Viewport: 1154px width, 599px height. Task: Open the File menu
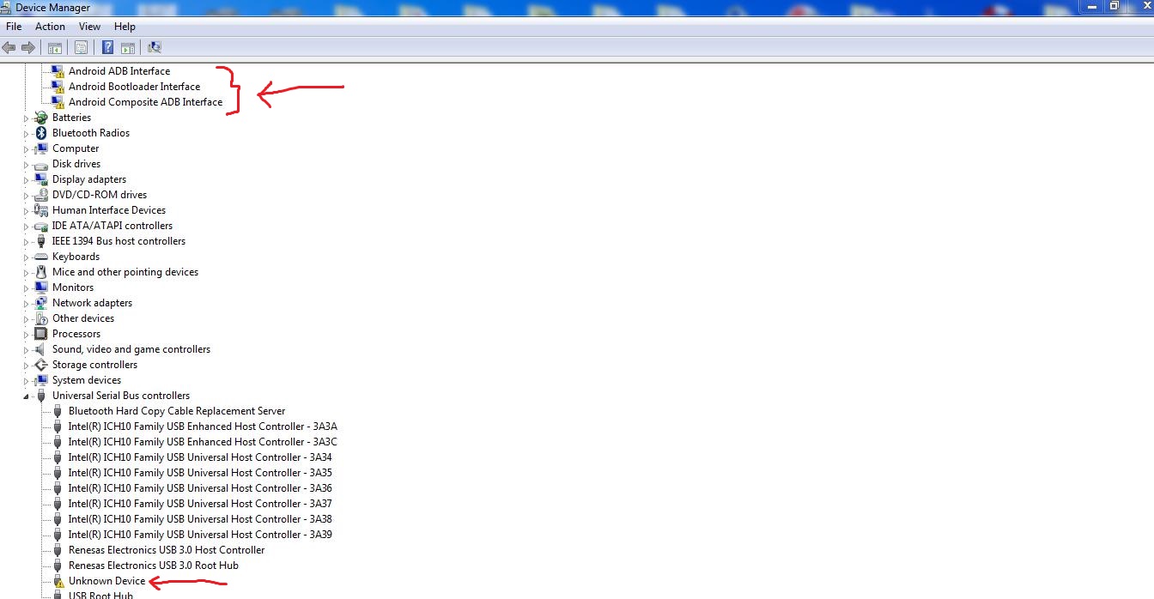14,27
